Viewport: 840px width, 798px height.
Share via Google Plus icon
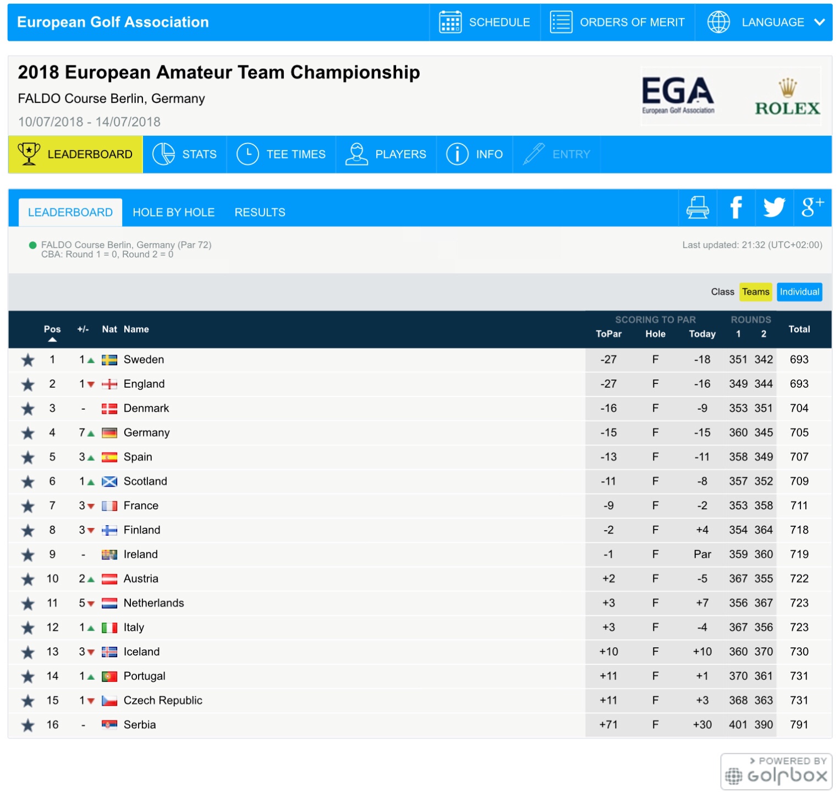812,208
